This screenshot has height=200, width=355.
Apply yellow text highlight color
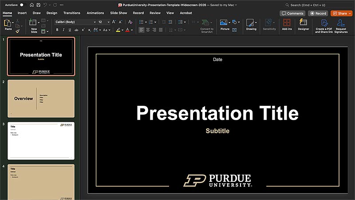point(118,30)
